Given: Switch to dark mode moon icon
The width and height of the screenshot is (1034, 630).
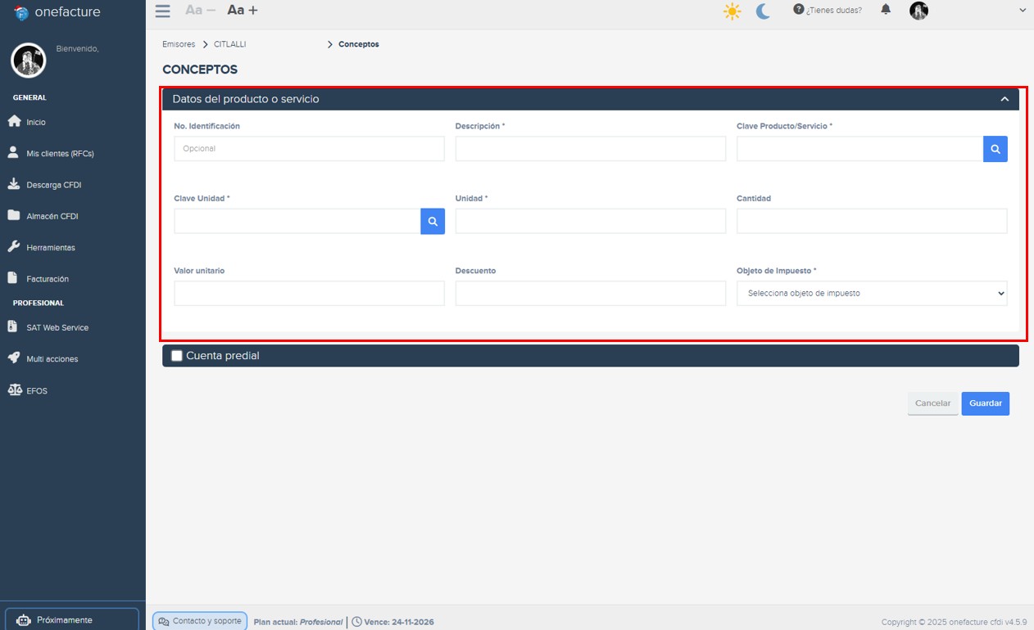Looking at the screenshot, I should pos(763,11).
